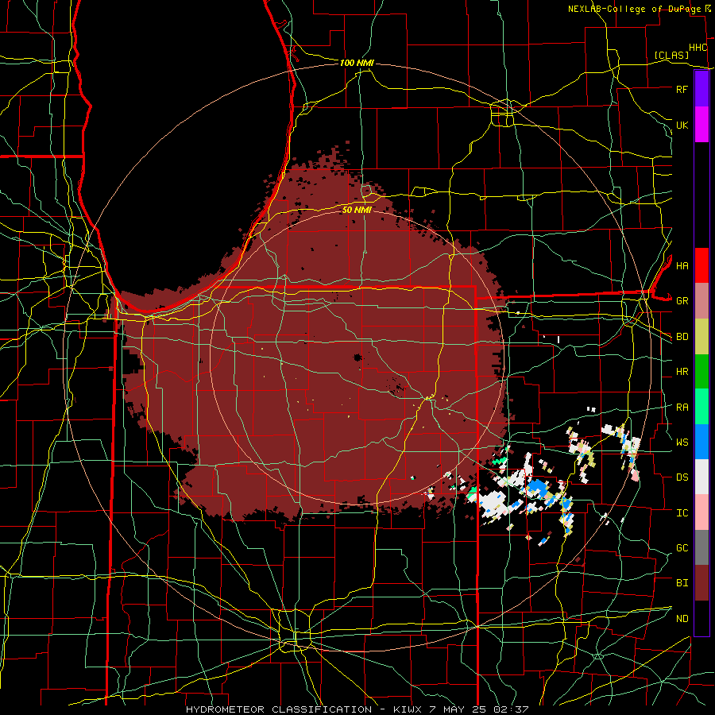The image size is (715, 715).
Task: Select the dusty pink GR legend swatch
Action: coord(701,301)
